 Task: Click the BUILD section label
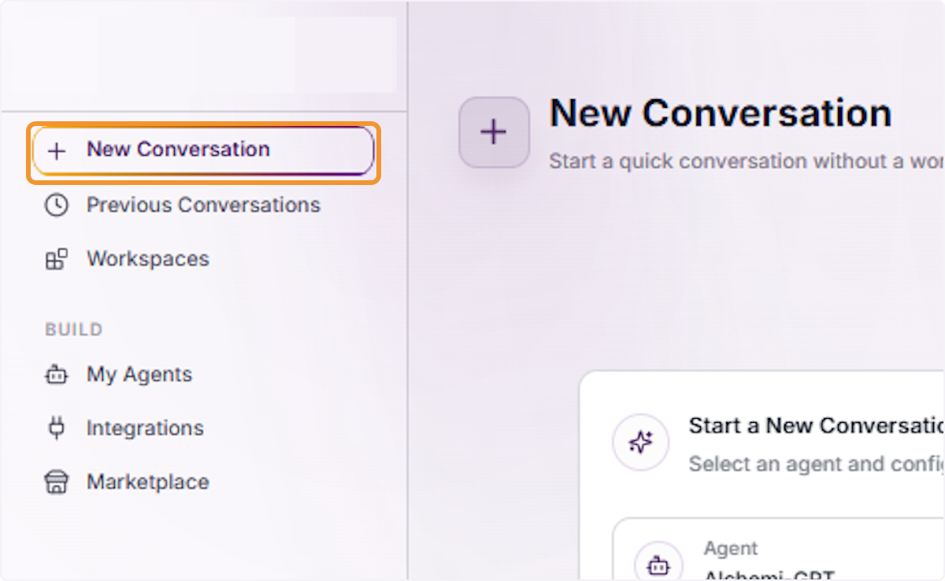click(74, 329)
